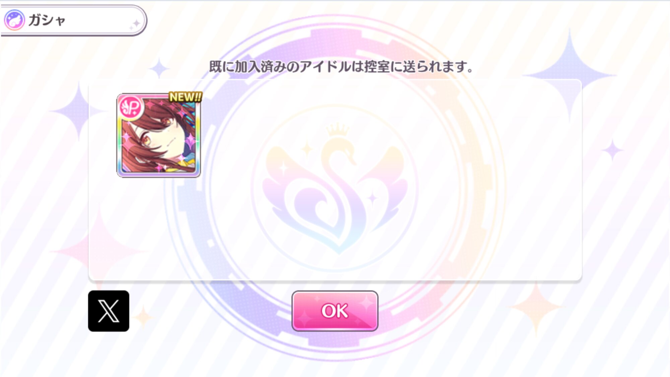The width and height of the screenshot is (670, 377).
Task: Tap the round gacha icon in header
Action: (x=14, y=20)
